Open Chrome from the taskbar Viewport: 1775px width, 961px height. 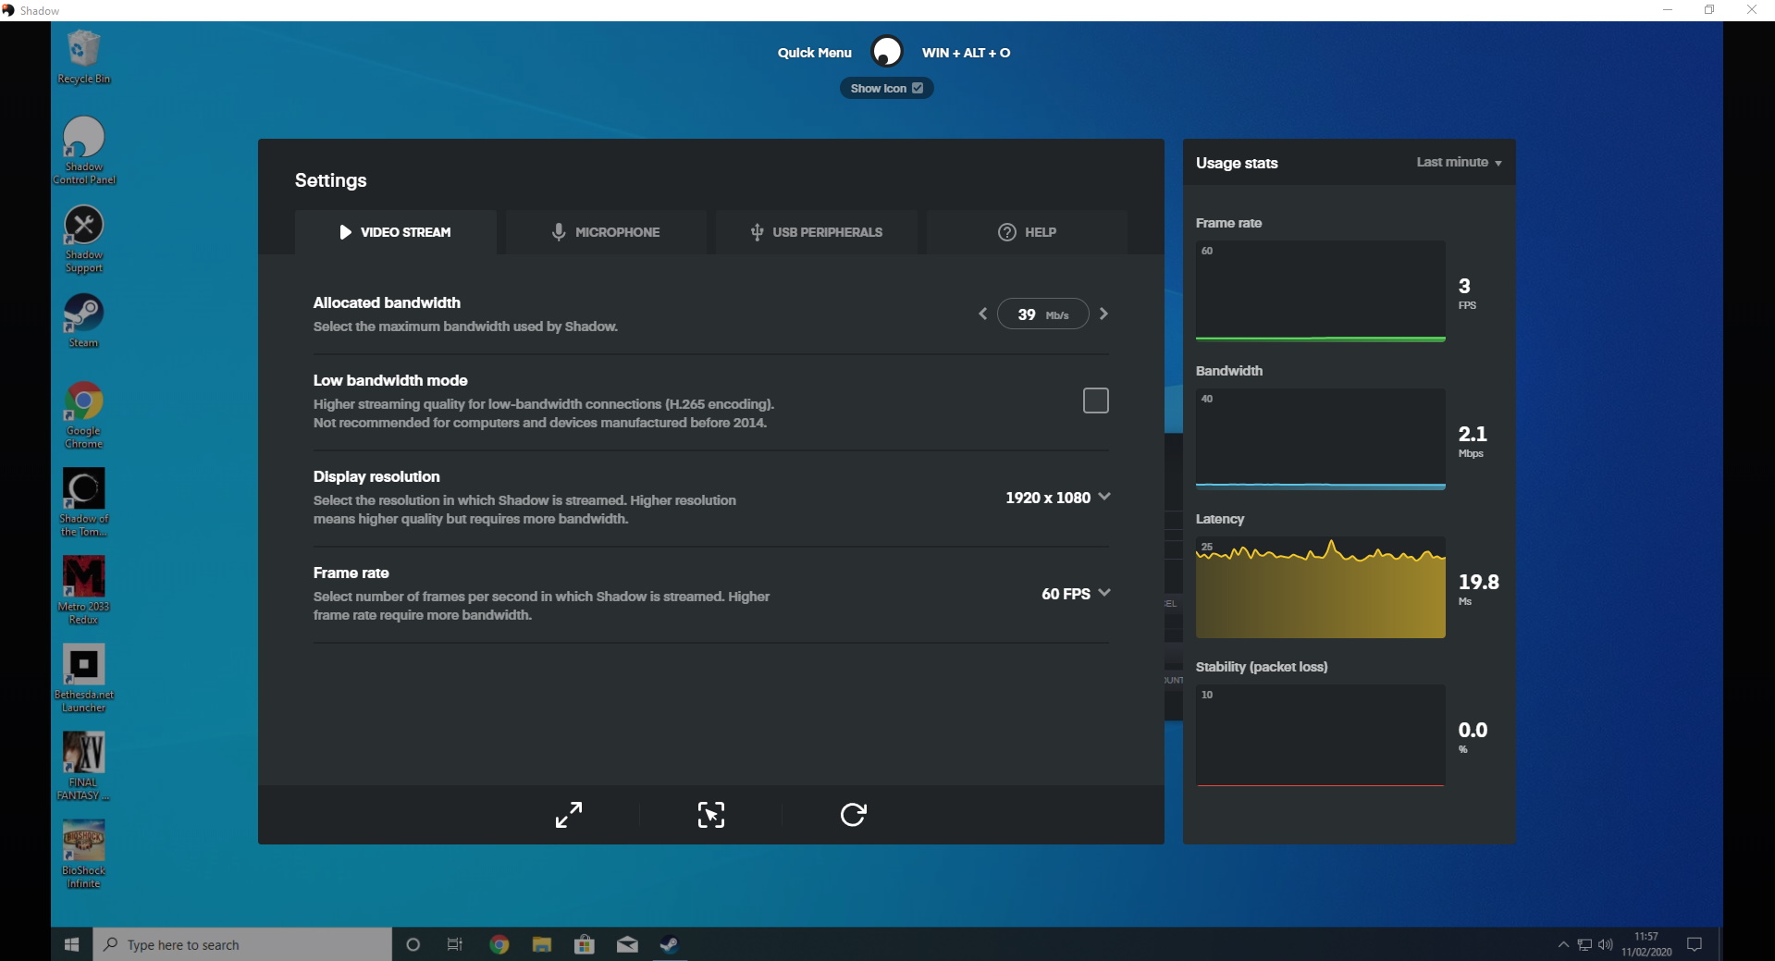tap(499, 944)
